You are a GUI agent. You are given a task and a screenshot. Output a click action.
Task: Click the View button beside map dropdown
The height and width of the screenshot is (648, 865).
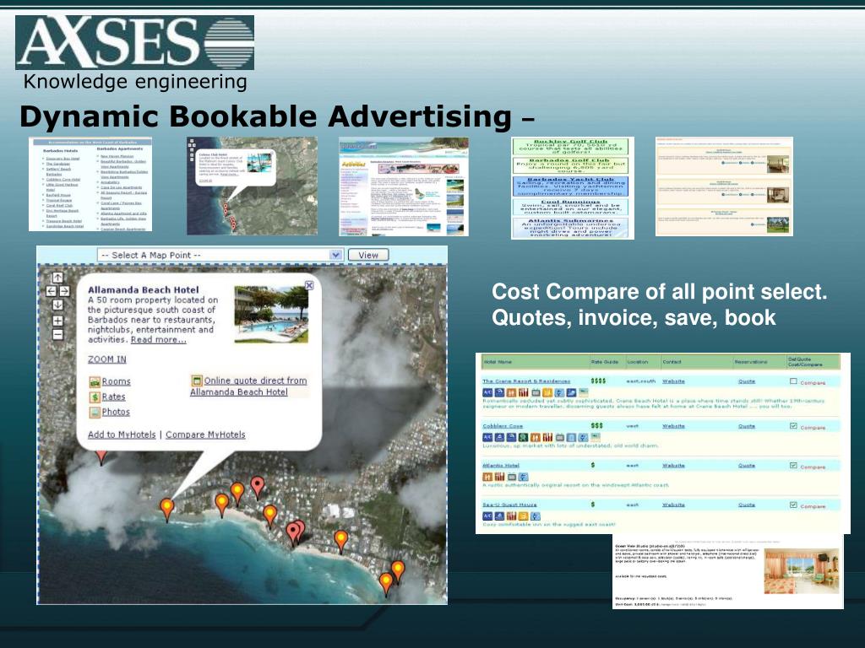click(x=368, y=255)
